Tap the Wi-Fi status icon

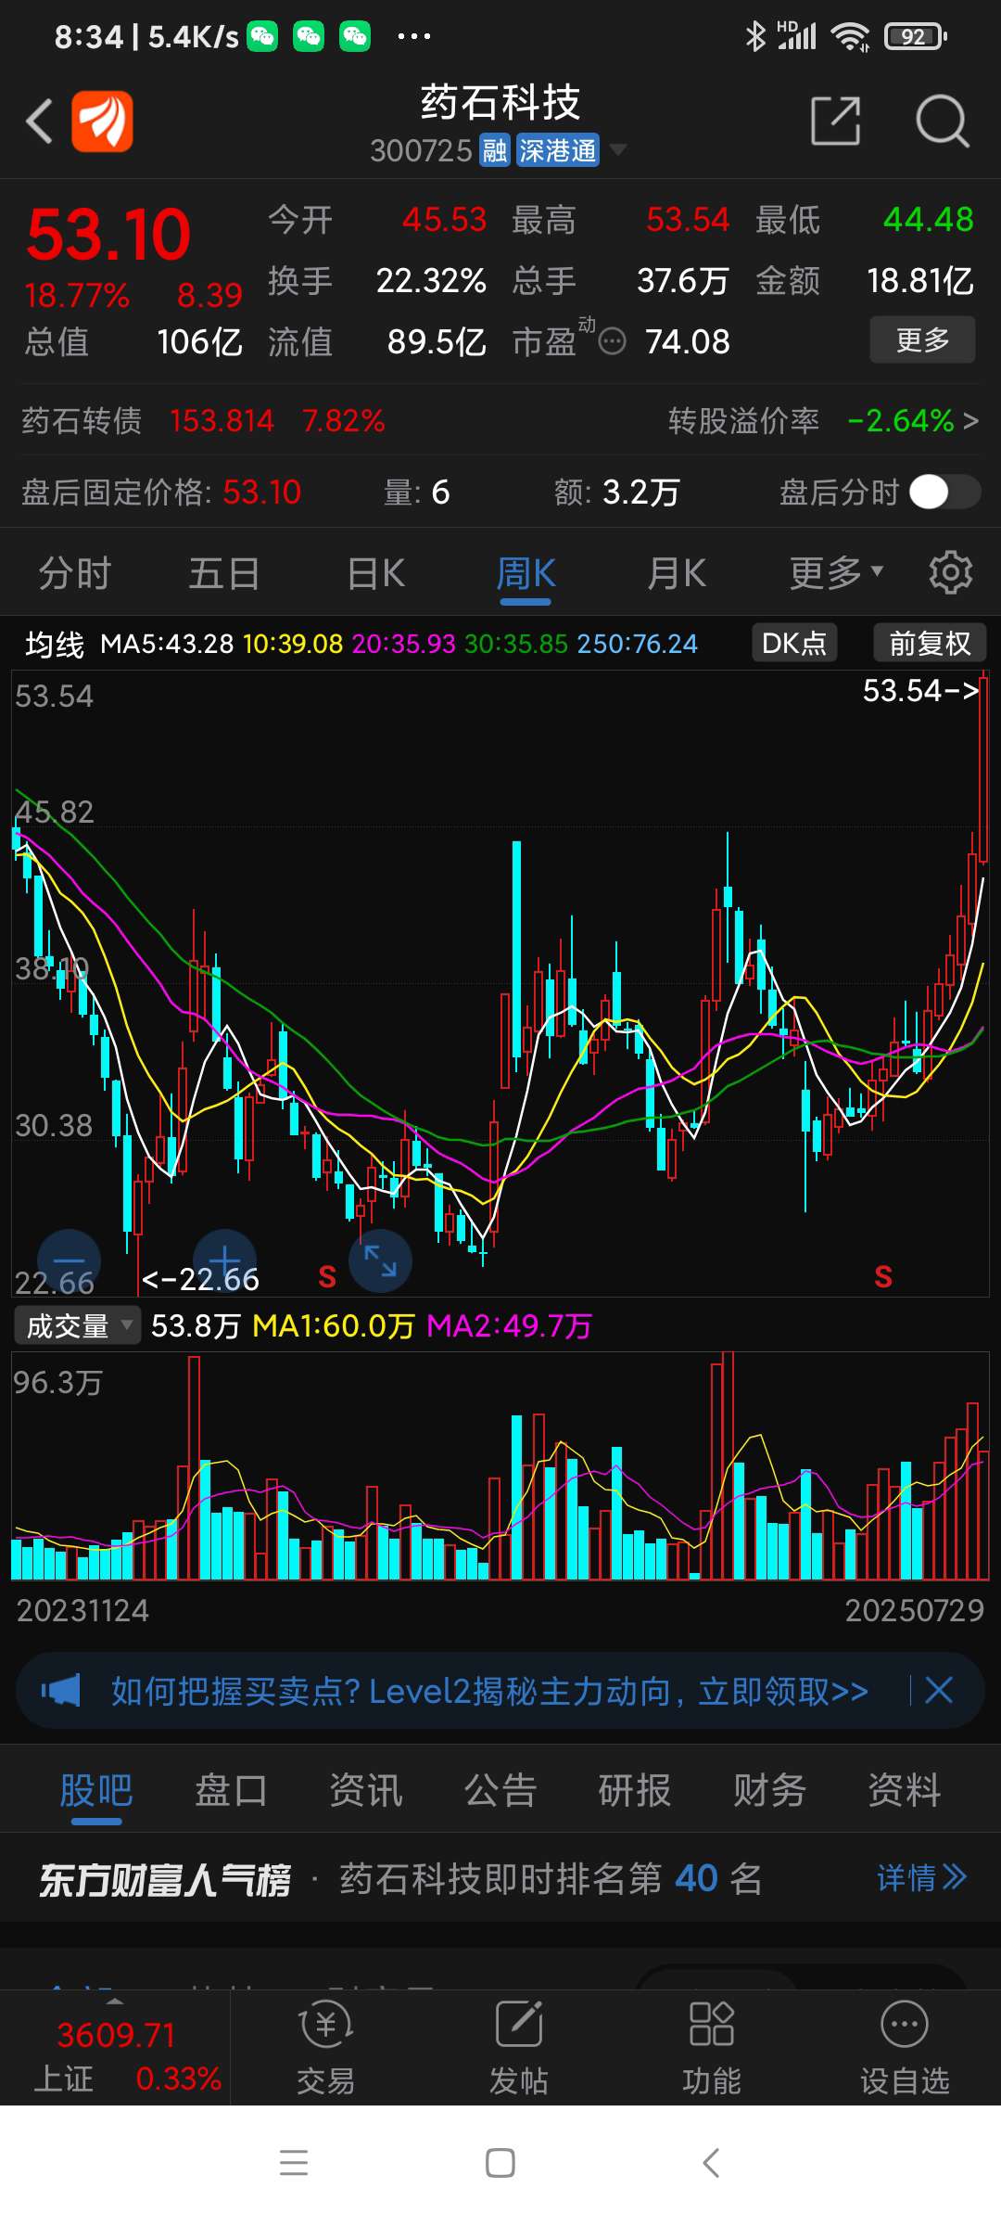(850, 36)
